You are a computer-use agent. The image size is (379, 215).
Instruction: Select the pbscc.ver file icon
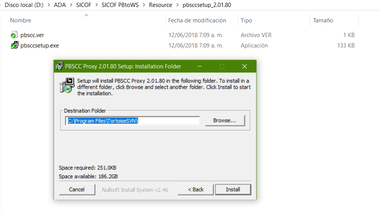14,35
